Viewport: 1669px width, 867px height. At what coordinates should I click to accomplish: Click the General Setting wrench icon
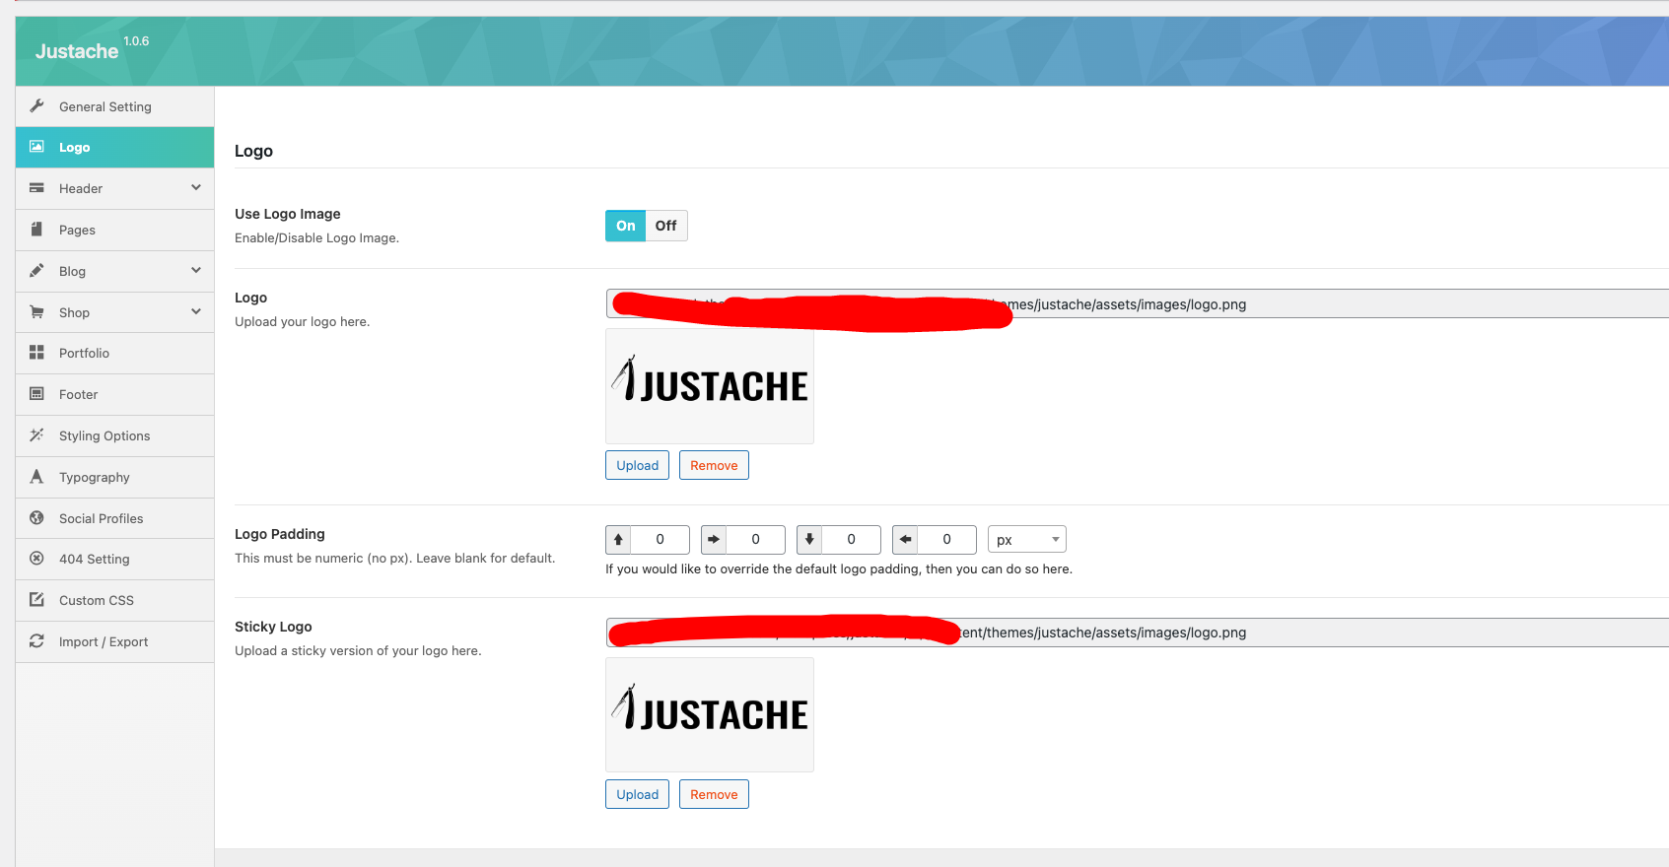(36, 106)
